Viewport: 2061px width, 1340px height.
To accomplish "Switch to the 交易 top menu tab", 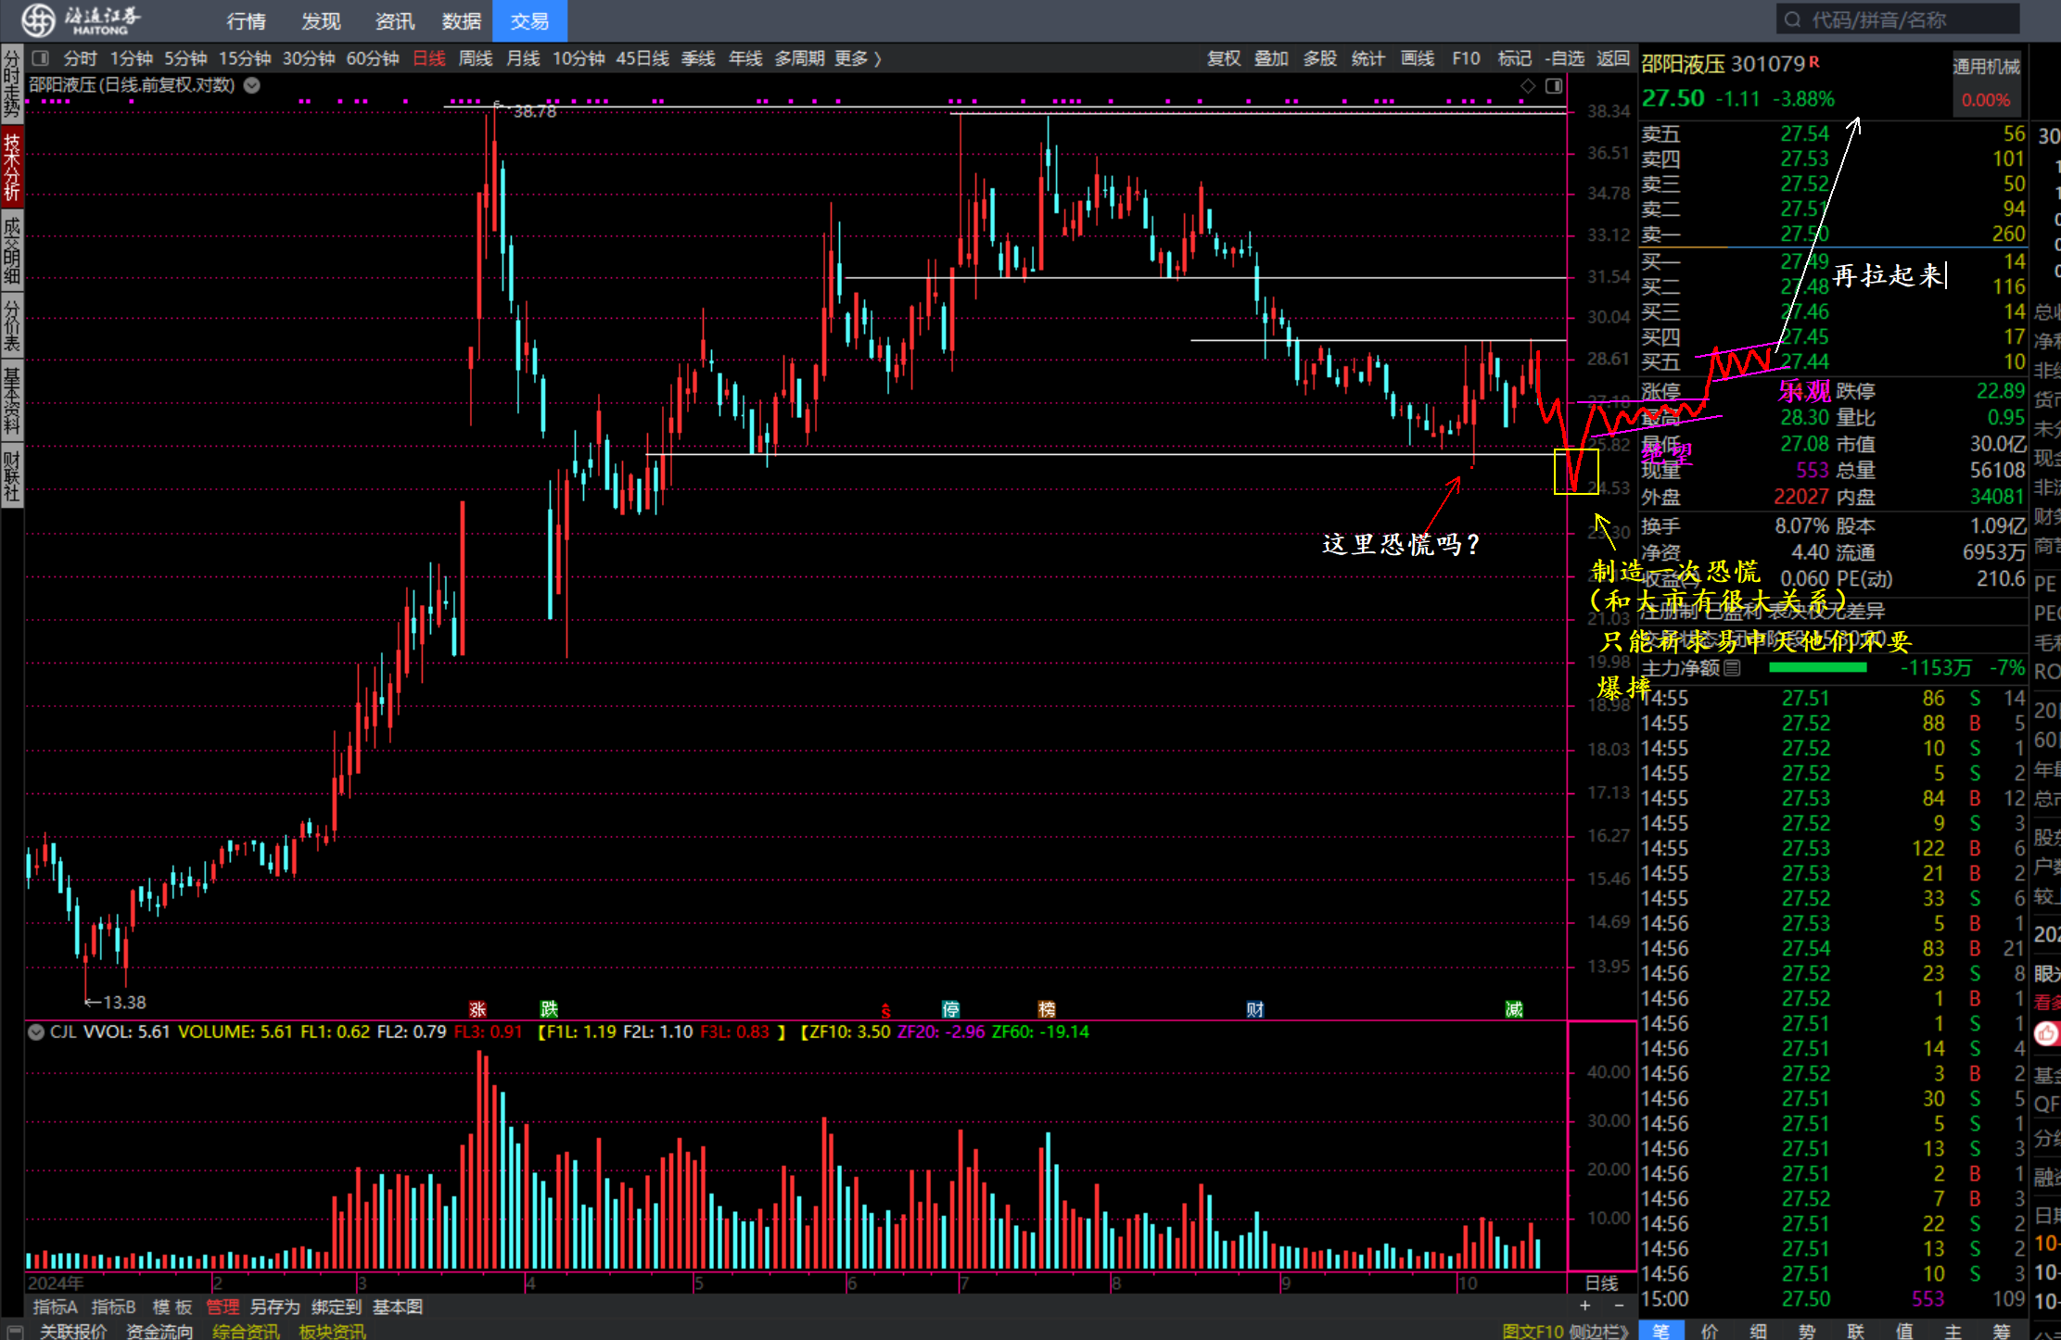I will pyautogui.click(x=529, y=20).
